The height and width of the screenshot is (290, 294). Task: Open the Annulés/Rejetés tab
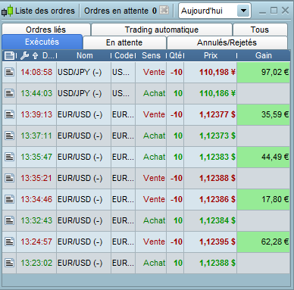point(227,42)
